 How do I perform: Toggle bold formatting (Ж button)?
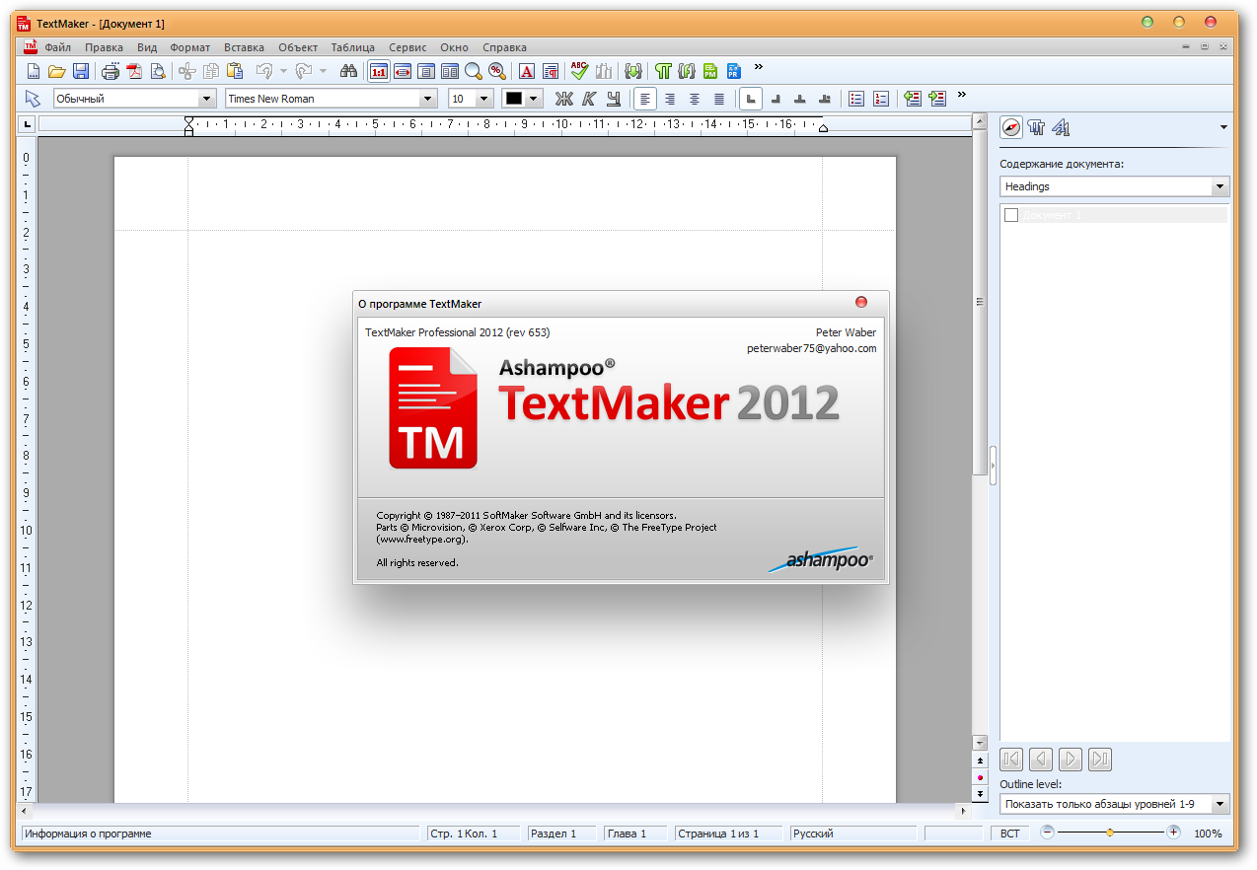point(563,99)
